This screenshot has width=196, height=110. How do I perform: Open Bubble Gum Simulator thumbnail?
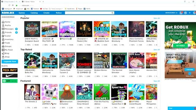tap(102, 29)
